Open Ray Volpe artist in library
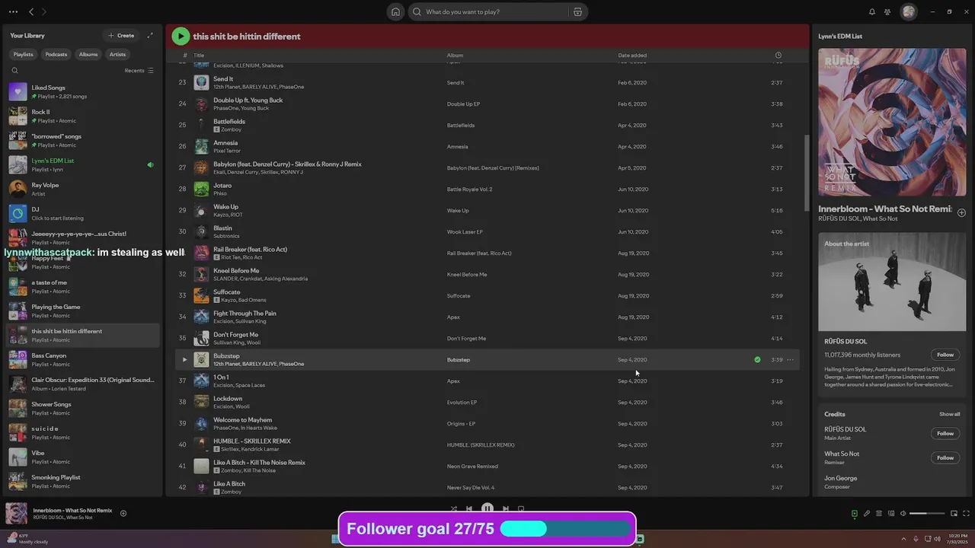The image size is (975, 548). [84, 189]
